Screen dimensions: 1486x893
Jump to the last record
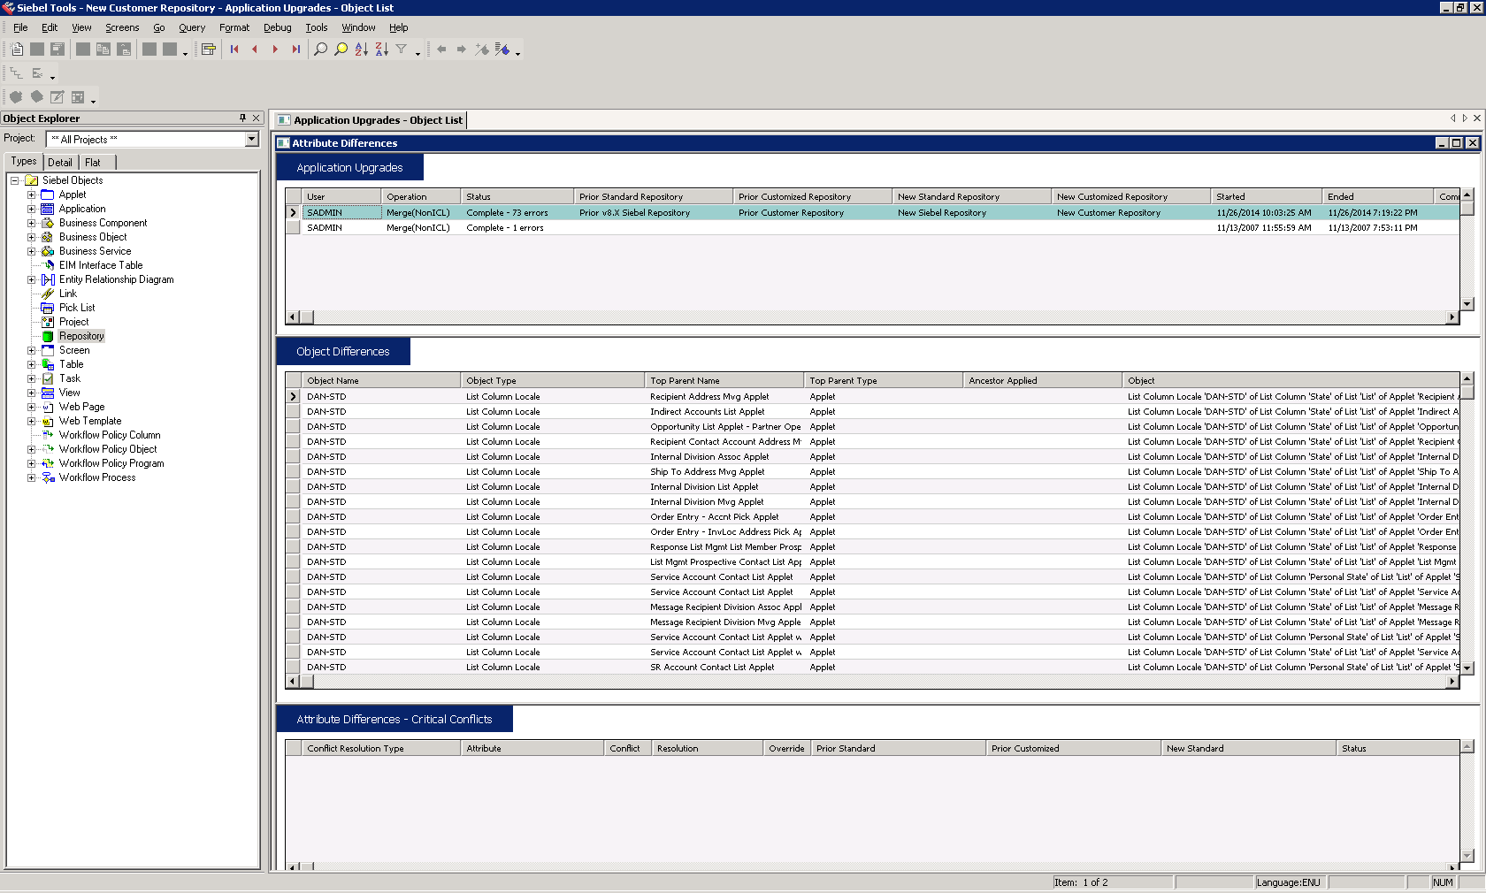click(x=295, y=50)
